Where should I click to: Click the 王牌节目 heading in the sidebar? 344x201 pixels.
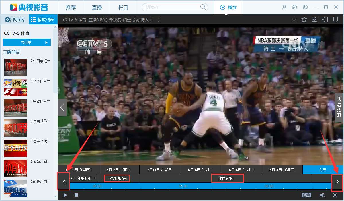pos(11,52)
